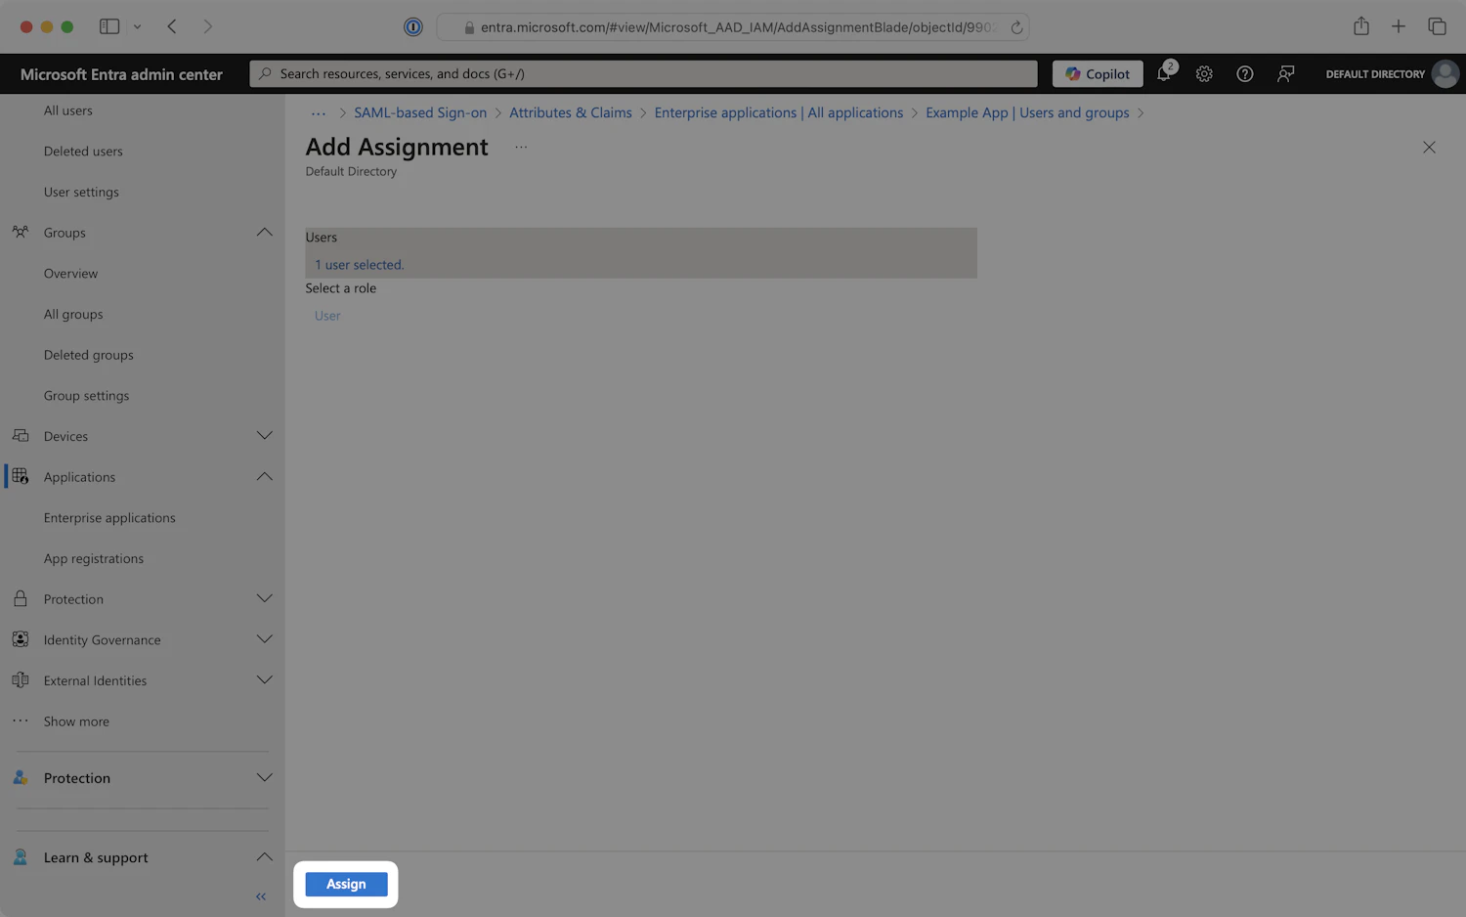Expand the Protection lock section chevron
Screen dimensions: 1466x917
[x=264, y=599]
